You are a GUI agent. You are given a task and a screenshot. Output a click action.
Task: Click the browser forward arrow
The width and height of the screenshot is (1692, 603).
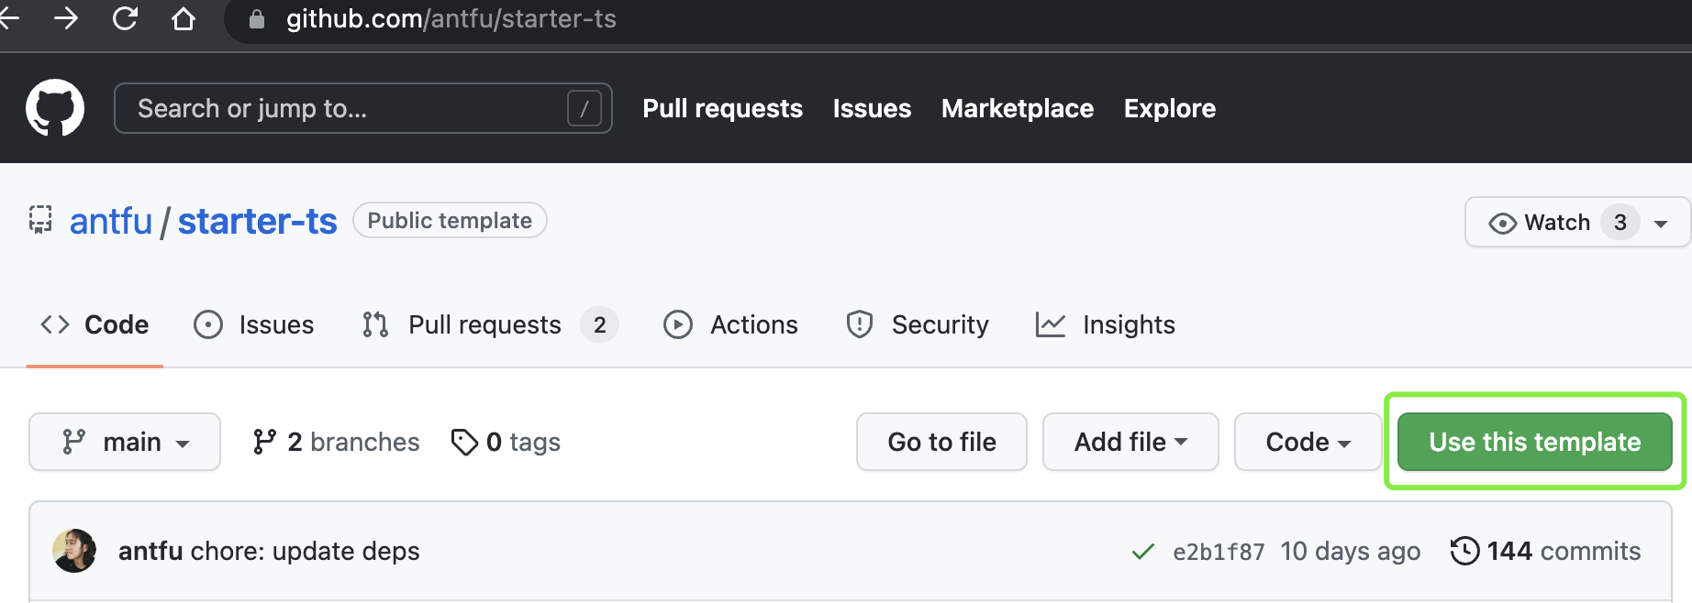pyautogui.click(x=66, y=18)
